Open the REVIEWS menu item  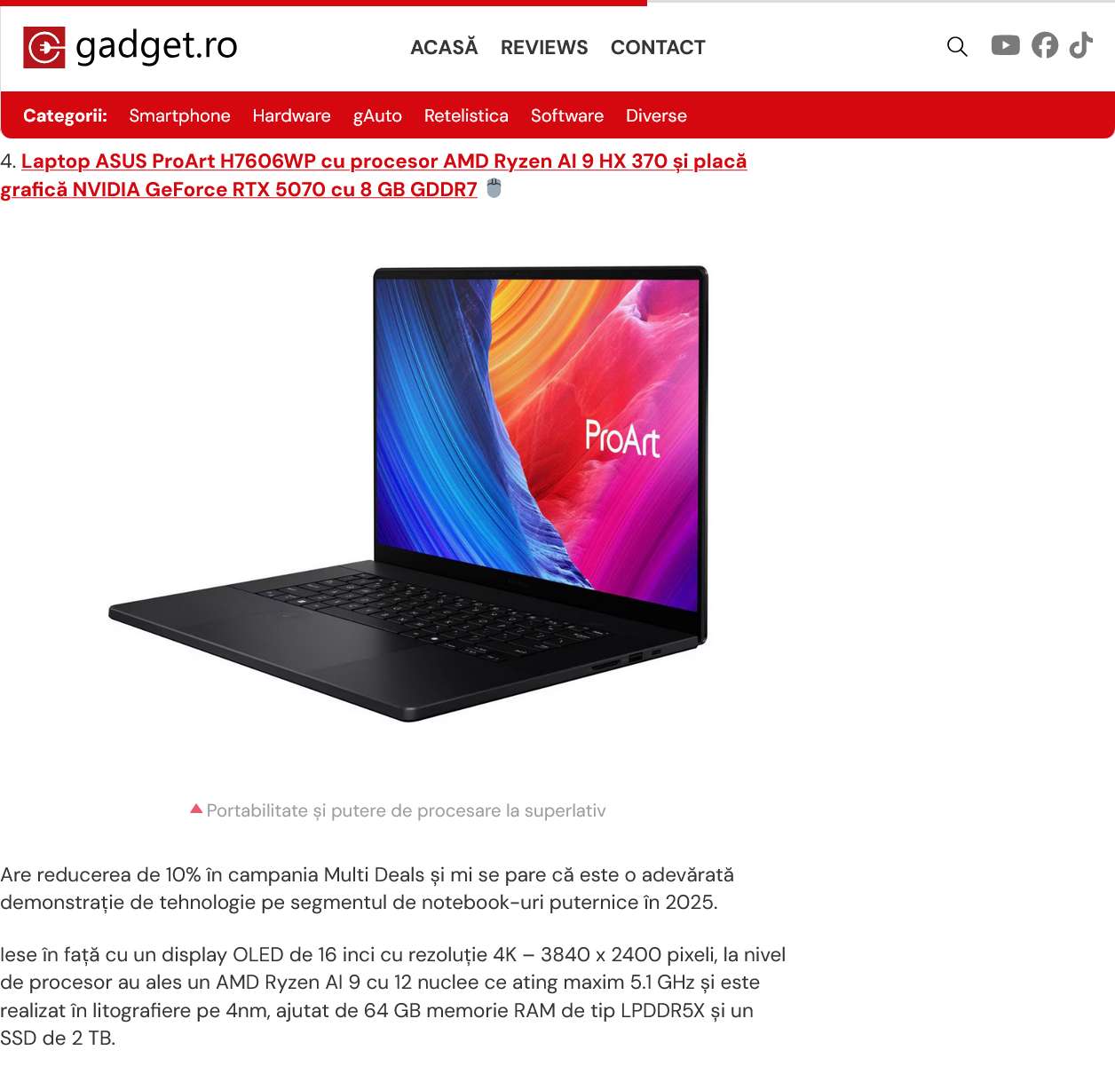tap(544, 47)
